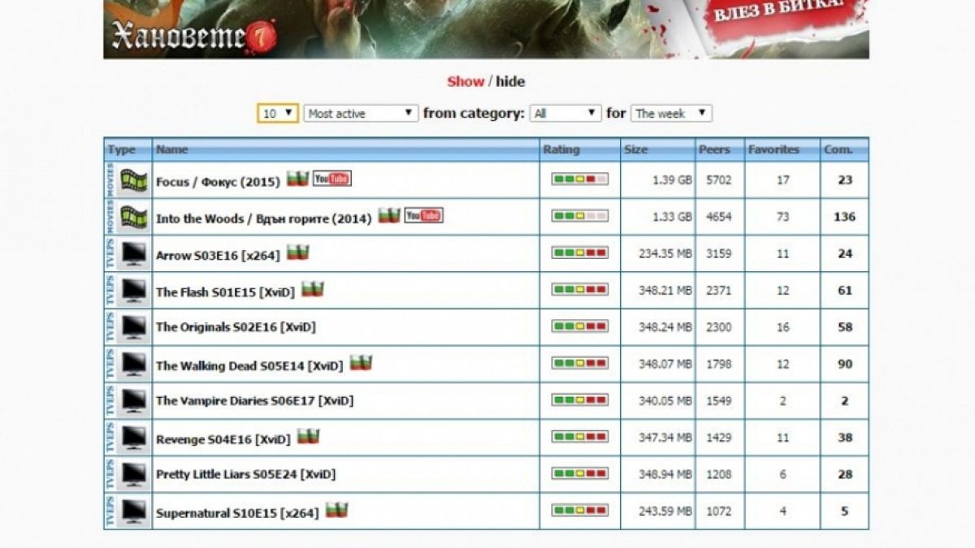Click the Bulgarian flag icon next to The Walking Dead
Screen dimensions: 975x548
(361, 363)
